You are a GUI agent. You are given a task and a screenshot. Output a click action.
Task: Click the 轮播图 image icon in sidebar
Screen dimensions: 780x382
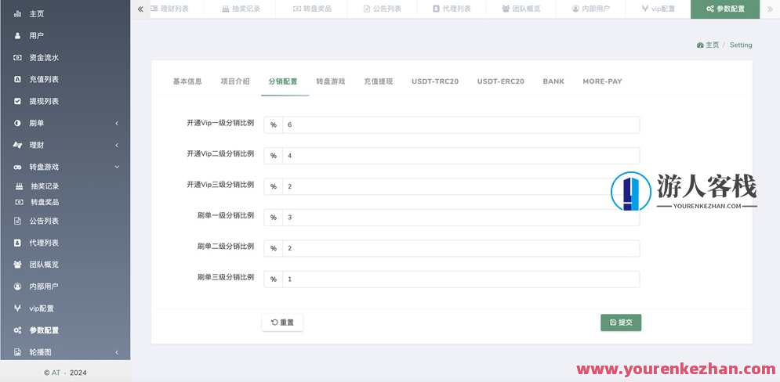(x=17, y=352)
